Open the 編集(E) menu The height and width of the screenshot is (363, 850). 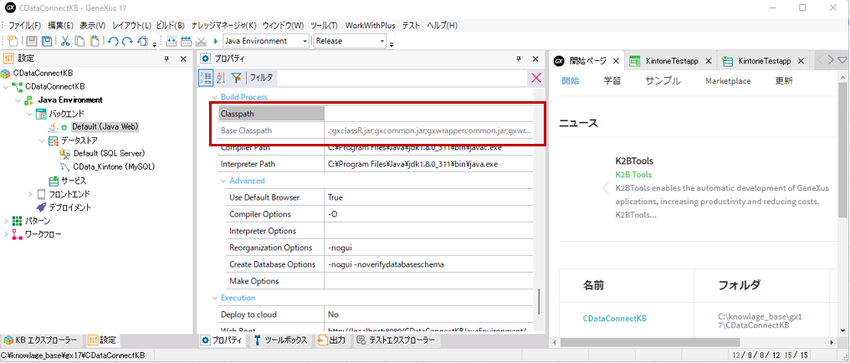[x=60, y=25]
